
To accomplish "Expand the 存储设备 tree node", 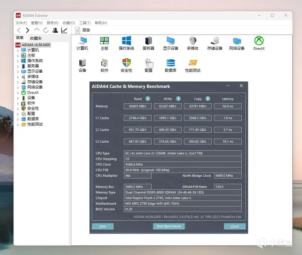I will pyautogui.click(x=18, y=82).
